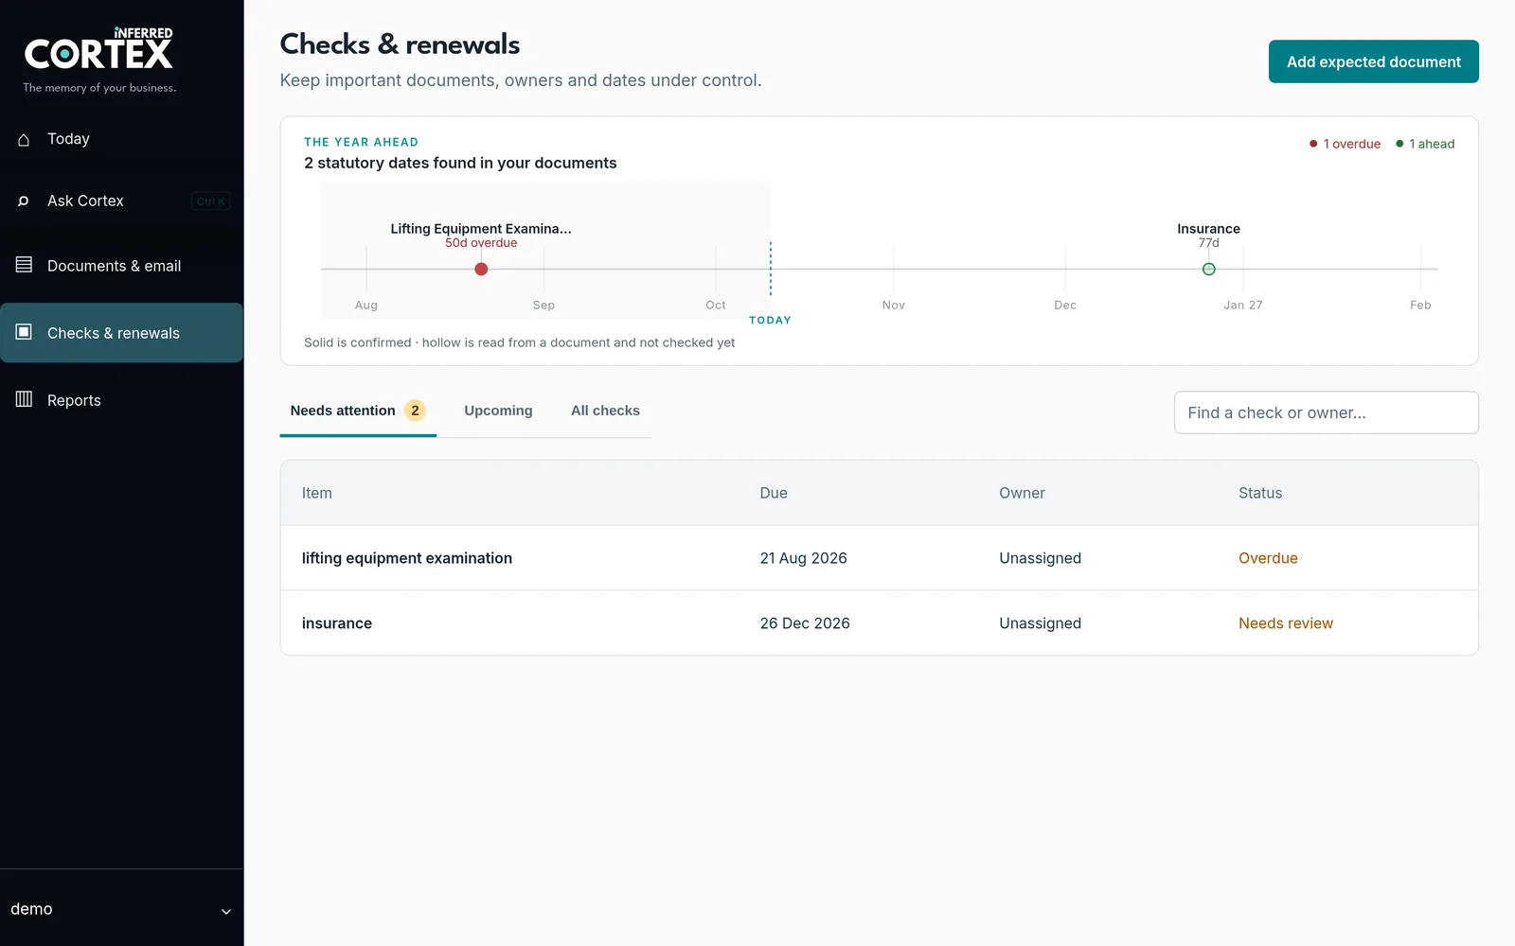Viewport: 1515px width, 946px height.
Task: Expand the demo account chevron
Action: 226,911
